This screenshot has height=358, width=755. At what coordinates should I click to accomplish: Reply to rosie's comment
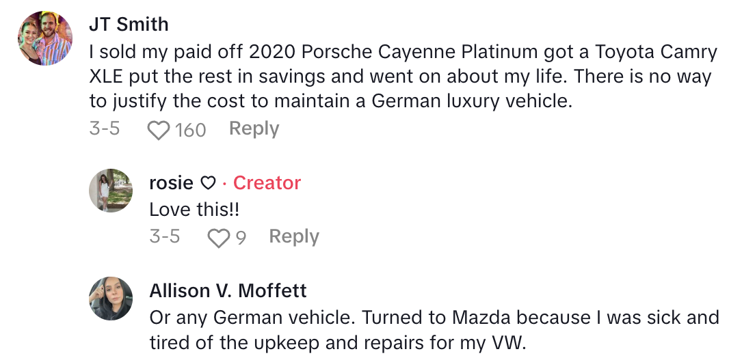coord(293,236)
